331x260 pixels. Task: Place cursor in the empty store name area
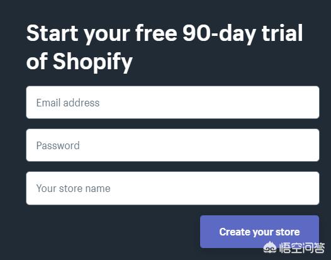point(214,188)
